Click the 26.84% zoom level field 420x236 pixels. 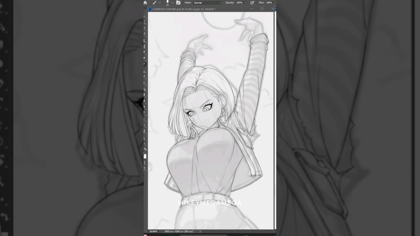153,231
